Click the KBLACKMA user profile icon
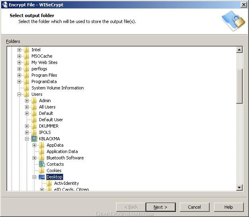249x217 pixels. [x=34, y=139]
